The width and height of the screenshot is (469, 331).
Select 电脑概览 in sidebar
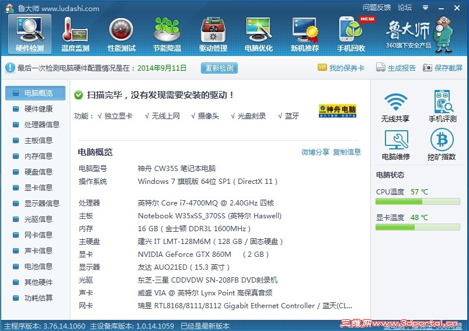35,93
